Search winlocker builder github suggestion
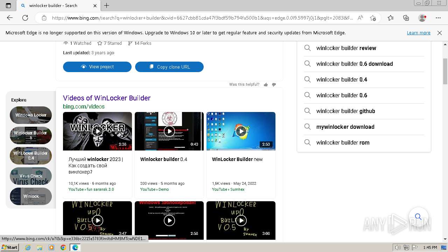448x252 pixels. coord(364,111)
